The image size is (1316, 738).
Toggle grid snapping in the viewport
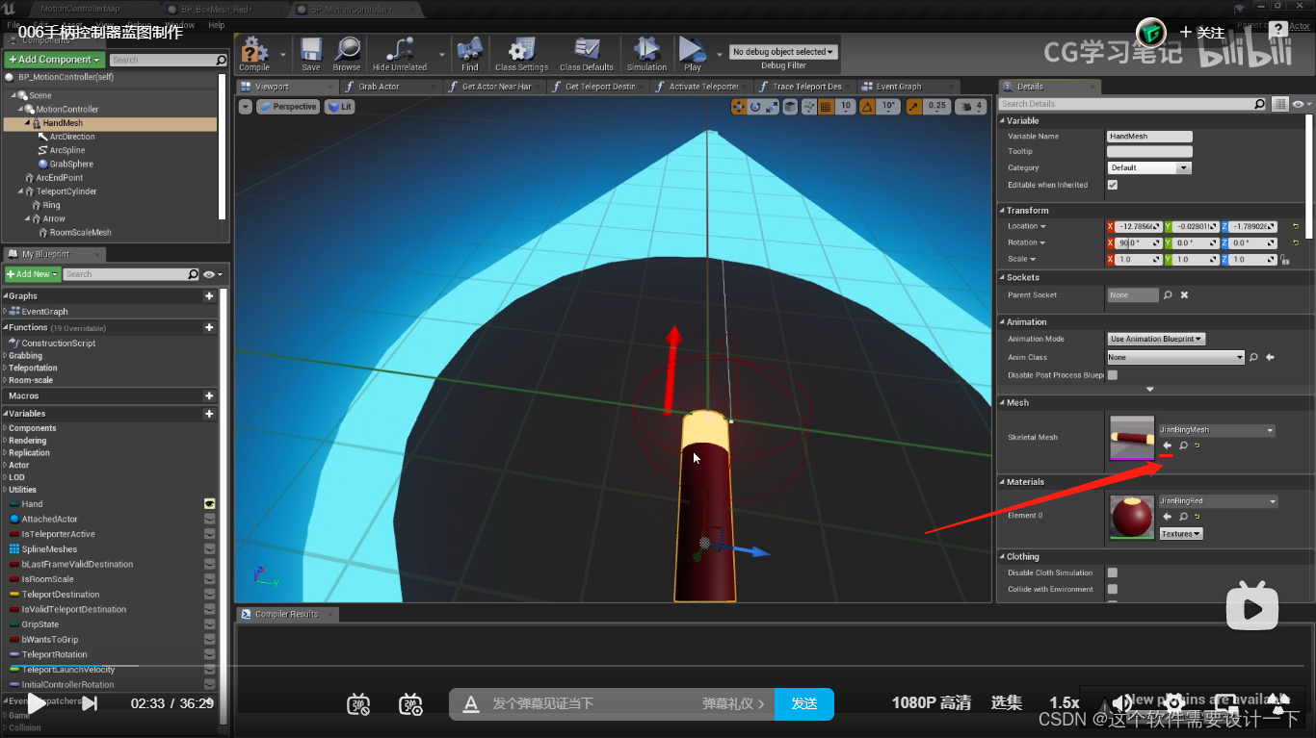(826, 107)
